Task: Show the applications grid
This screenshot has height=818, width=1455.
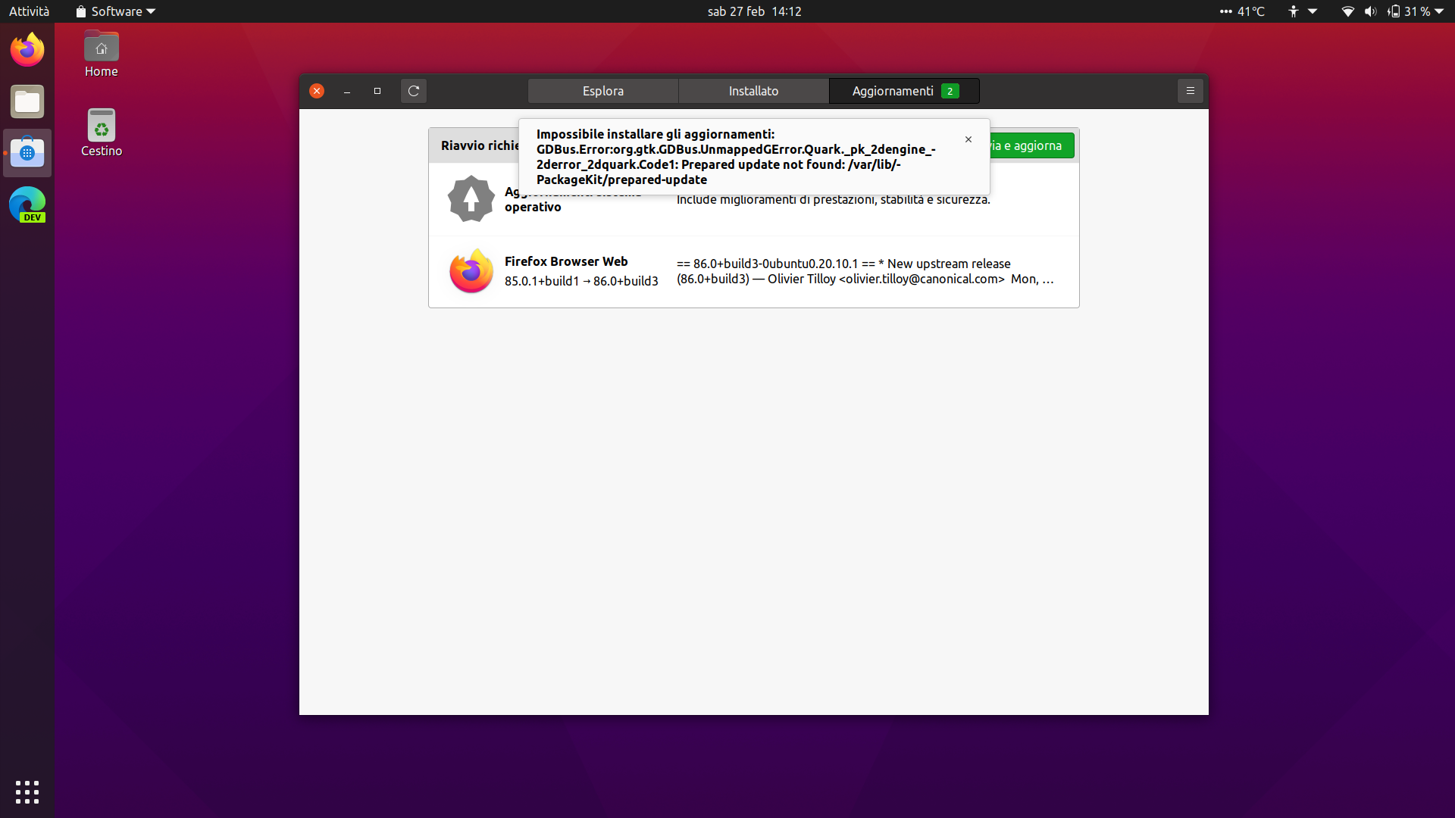Action: pyautogui.click(x=27, y=792)
